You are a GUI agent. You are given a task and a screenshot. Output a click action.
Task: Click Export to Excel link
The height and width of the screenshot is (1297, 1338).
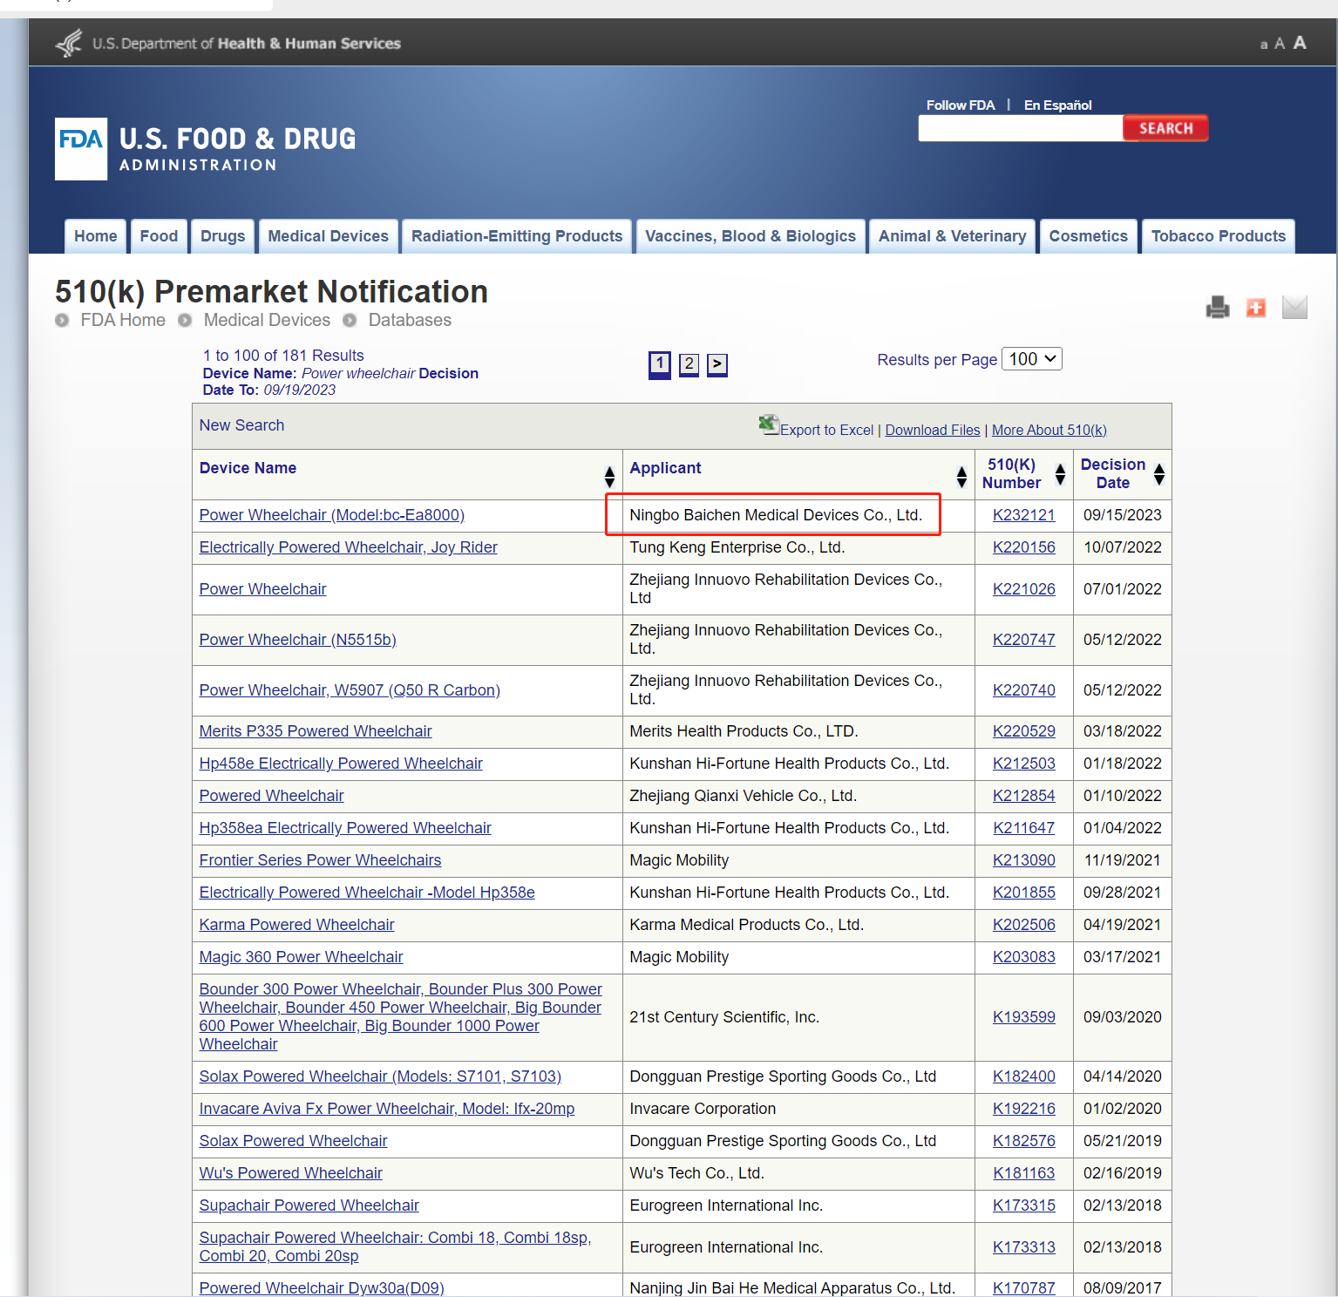click(x=826, y=430)
